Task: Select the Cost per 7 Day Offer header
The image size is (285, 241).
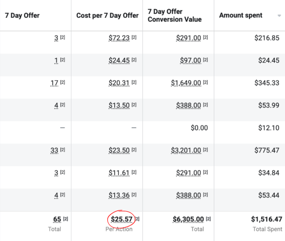Action: (x=107, y=15)
